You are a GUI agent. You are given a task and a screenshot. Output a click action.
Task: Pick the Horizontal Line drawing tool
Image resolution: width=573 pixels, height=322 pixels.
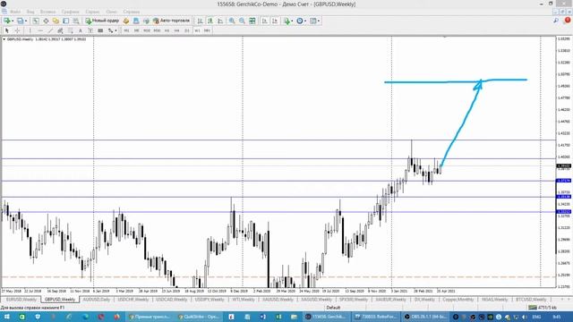[40, 30]
